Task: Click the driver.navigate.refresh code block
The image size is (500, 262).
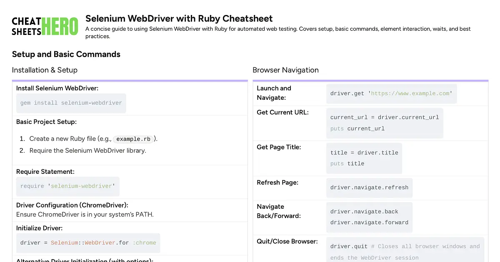Action: (369, 188)
